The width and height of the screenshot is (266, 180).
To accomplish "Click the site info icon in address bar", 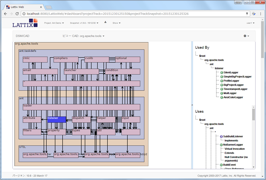I will click(x=24, y=14).
